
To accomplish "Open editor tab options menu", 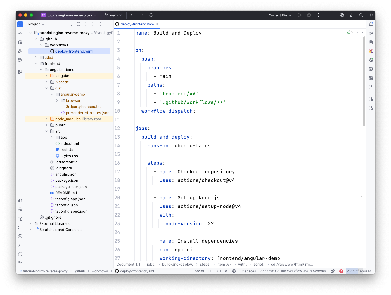I will tap(361, 24).
